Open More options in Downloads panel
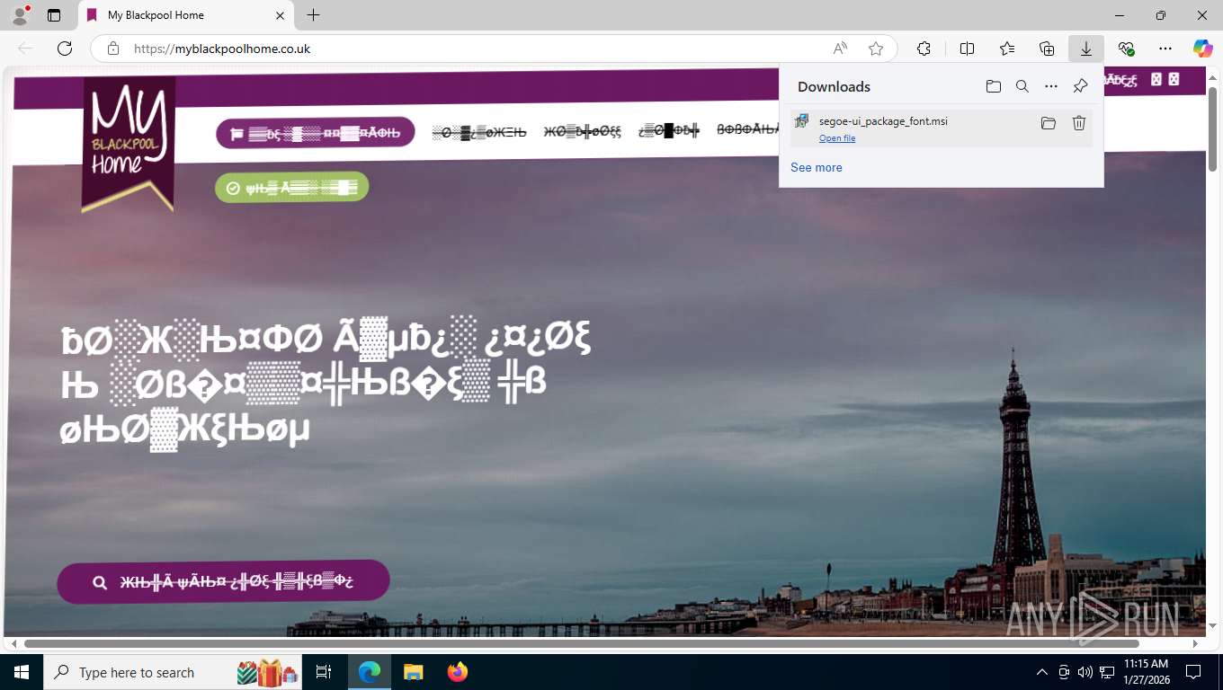The width and height of the screenshot is (1223, 690). (x=1050, y=86)
